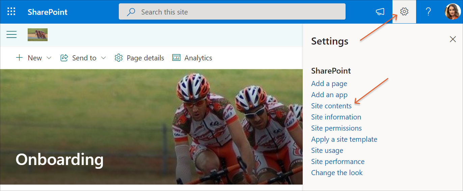The image size is (463, 191).
Task: Open page Analytics
Action: pyautogui.click(x=192, y=58)
